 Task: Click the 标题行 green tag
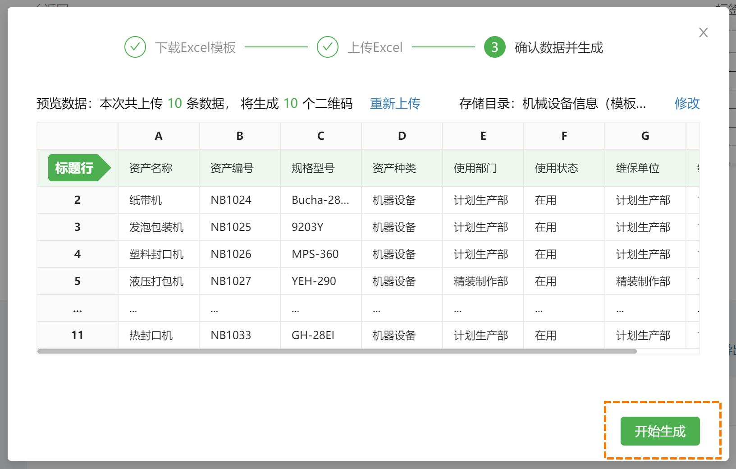(79, 168)
